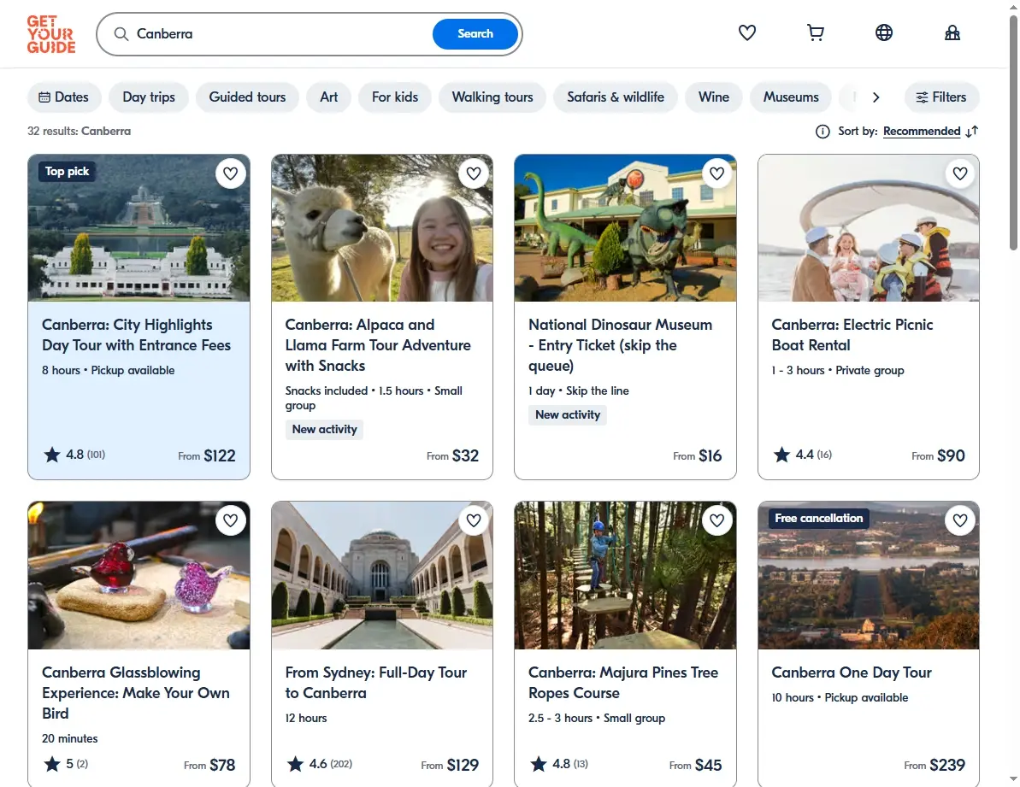
Task: Open From Sydney: Full-Day Tour to Canberra title
Action: click(x=376, y=683)
